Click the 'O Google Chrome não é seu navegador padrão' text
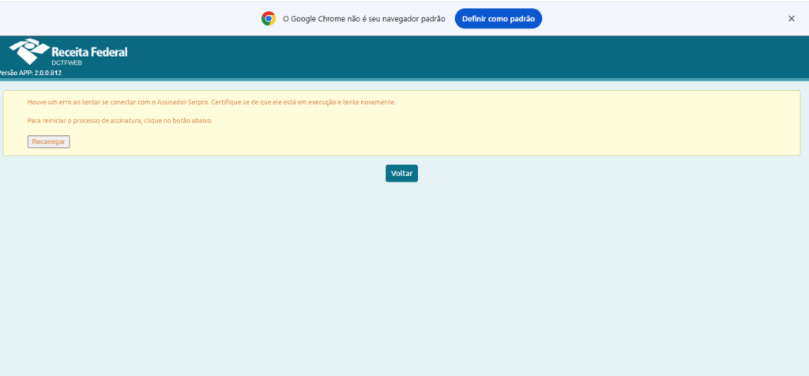 point(363,19)
